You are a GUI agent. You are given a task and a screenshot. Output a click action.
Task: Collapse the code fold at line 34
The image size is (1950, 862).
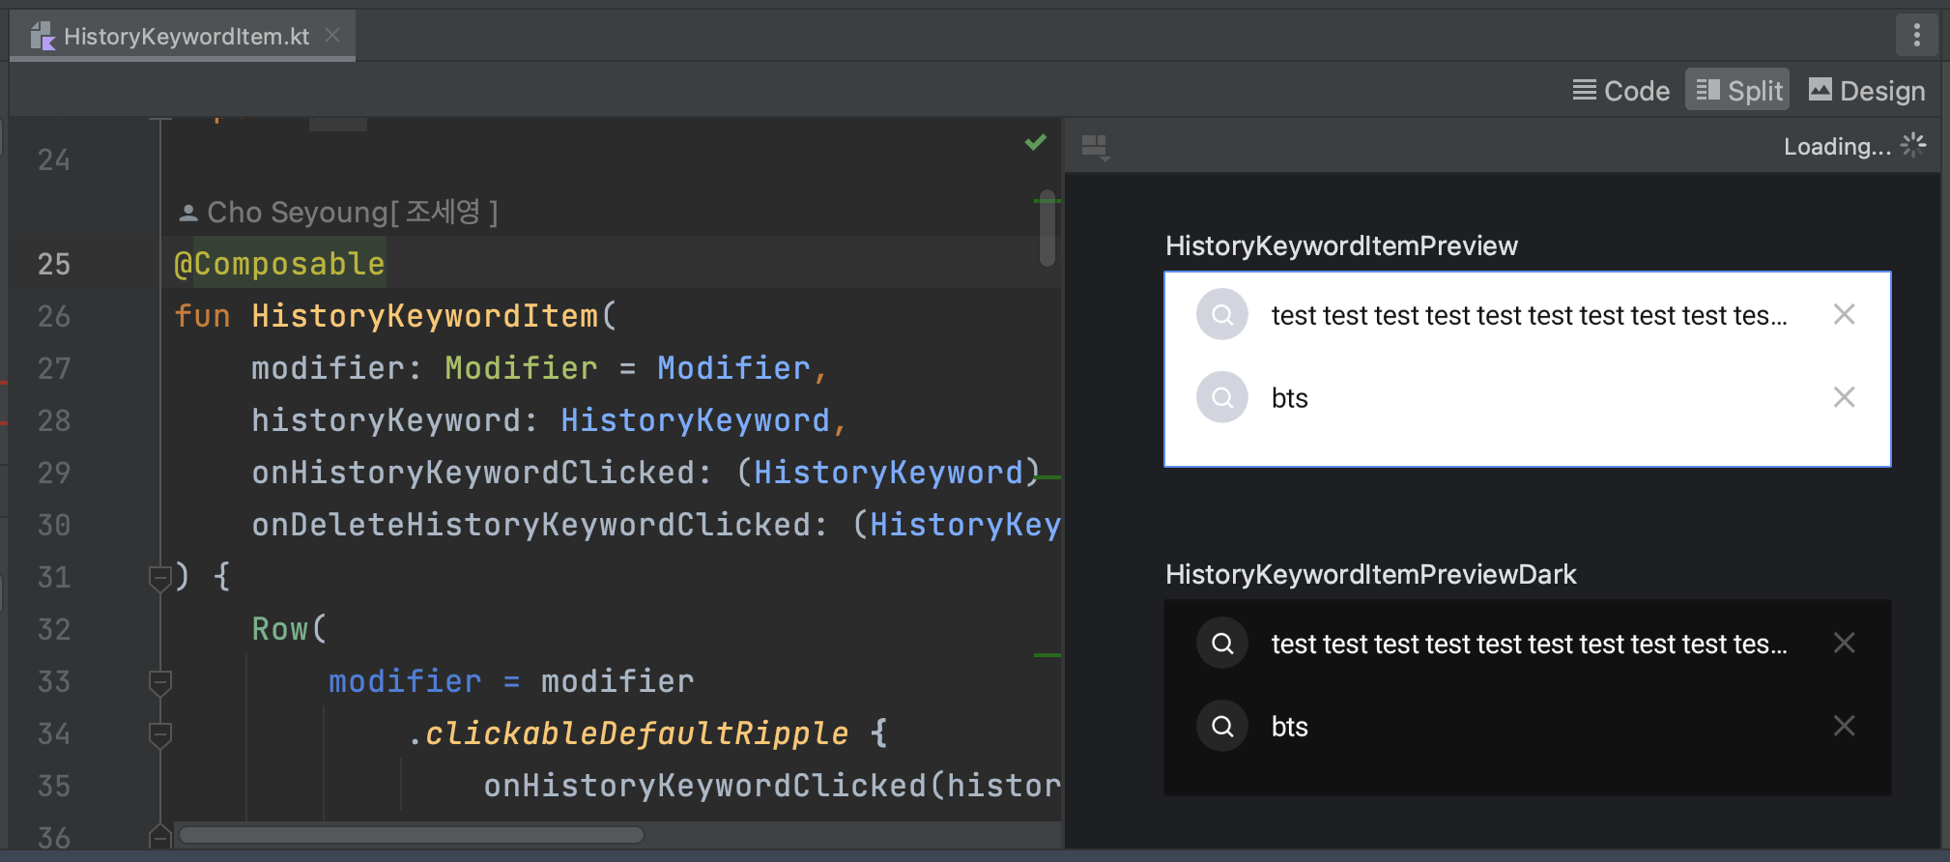160,734
